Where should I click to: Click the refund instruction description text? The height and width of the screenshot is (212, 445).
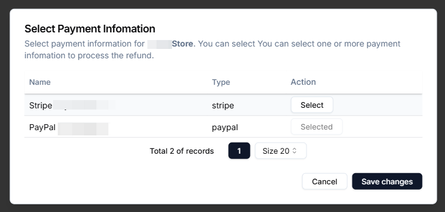[212, 49]
